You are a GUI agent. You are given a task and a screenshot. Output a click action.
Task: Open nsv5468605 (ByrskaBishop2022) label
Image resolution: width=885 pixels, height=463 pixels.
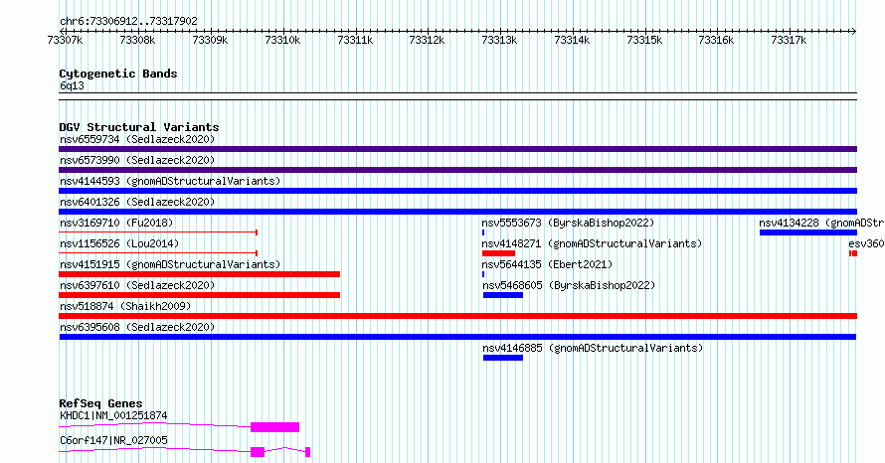pyautogui.click(x=569, y=285)
